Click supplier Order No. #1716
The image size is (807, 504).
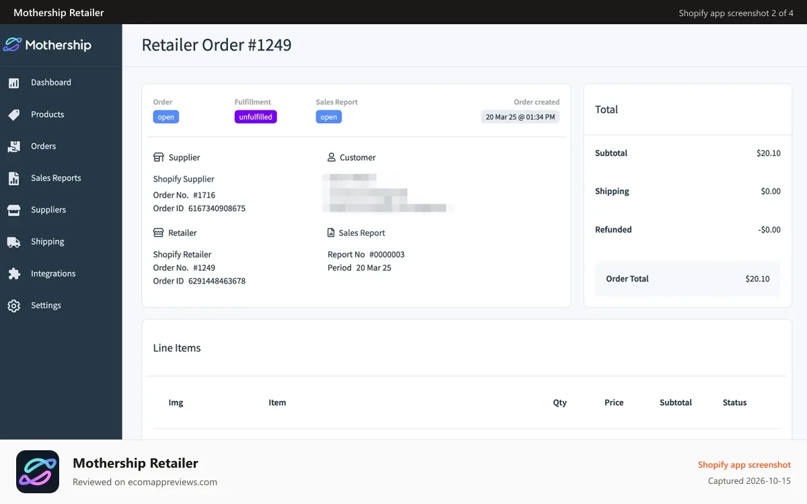tap(184, 195)
